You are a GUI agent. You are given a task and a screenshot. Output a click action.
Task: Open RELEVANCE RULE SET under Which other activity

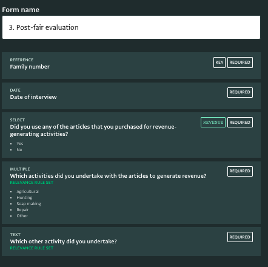pyautogui.click(x=32, y=248)
